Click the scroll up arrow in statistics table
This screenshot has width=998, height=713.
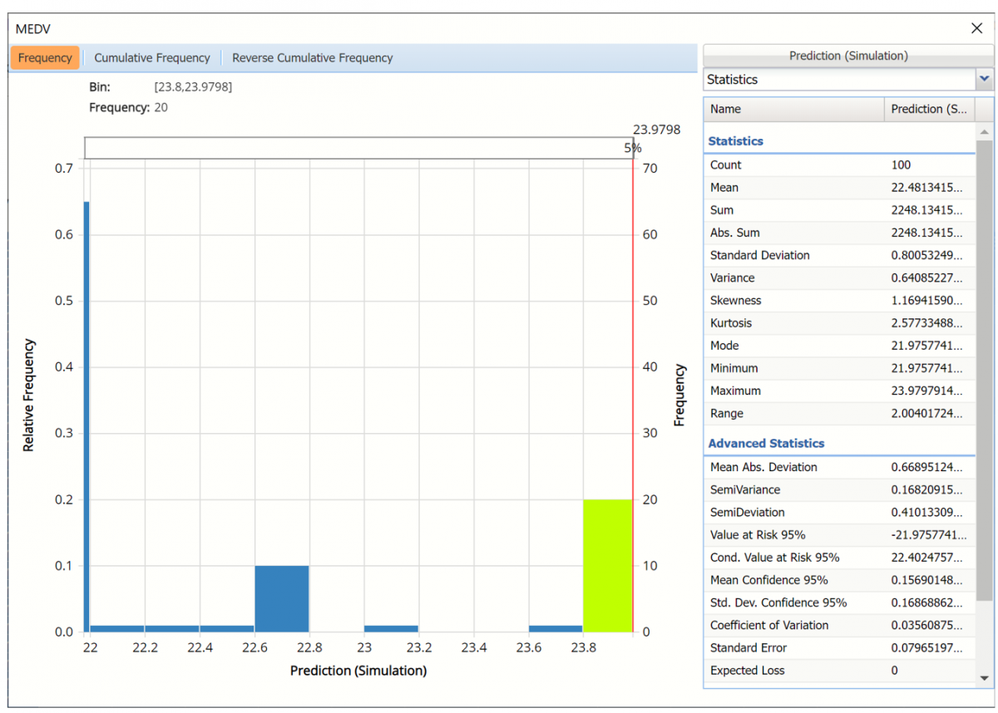coord(985,133)
